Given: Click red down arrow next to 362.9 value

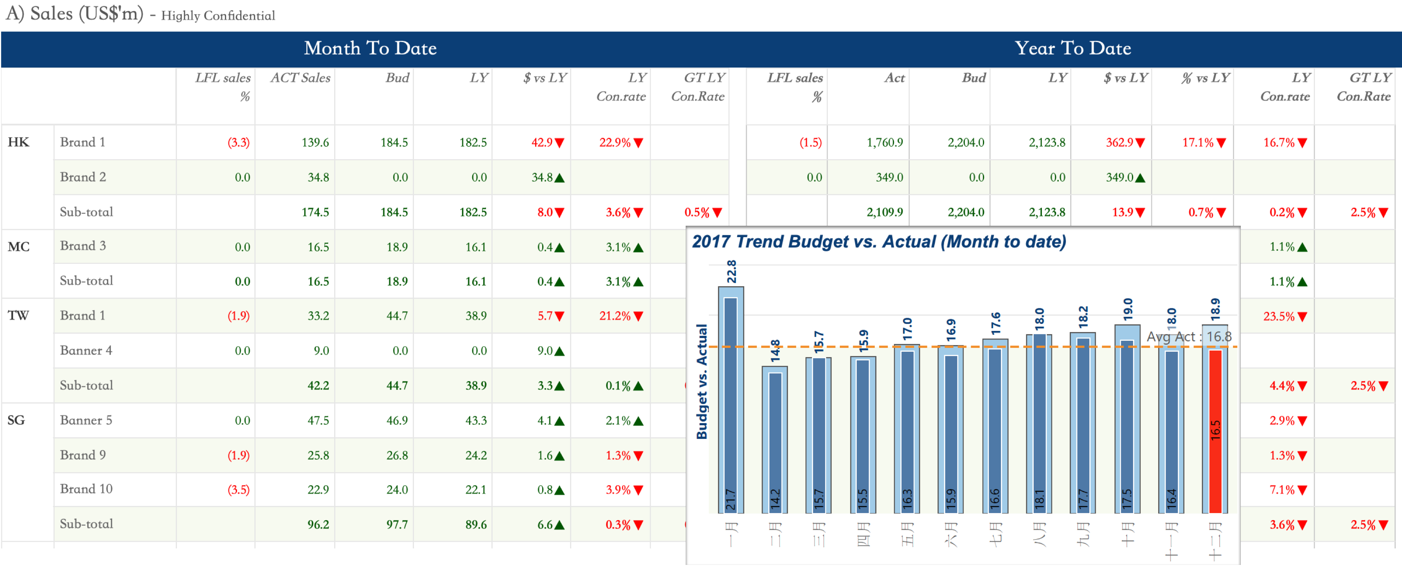Looking at the screenshot, I should (1140, 143).
